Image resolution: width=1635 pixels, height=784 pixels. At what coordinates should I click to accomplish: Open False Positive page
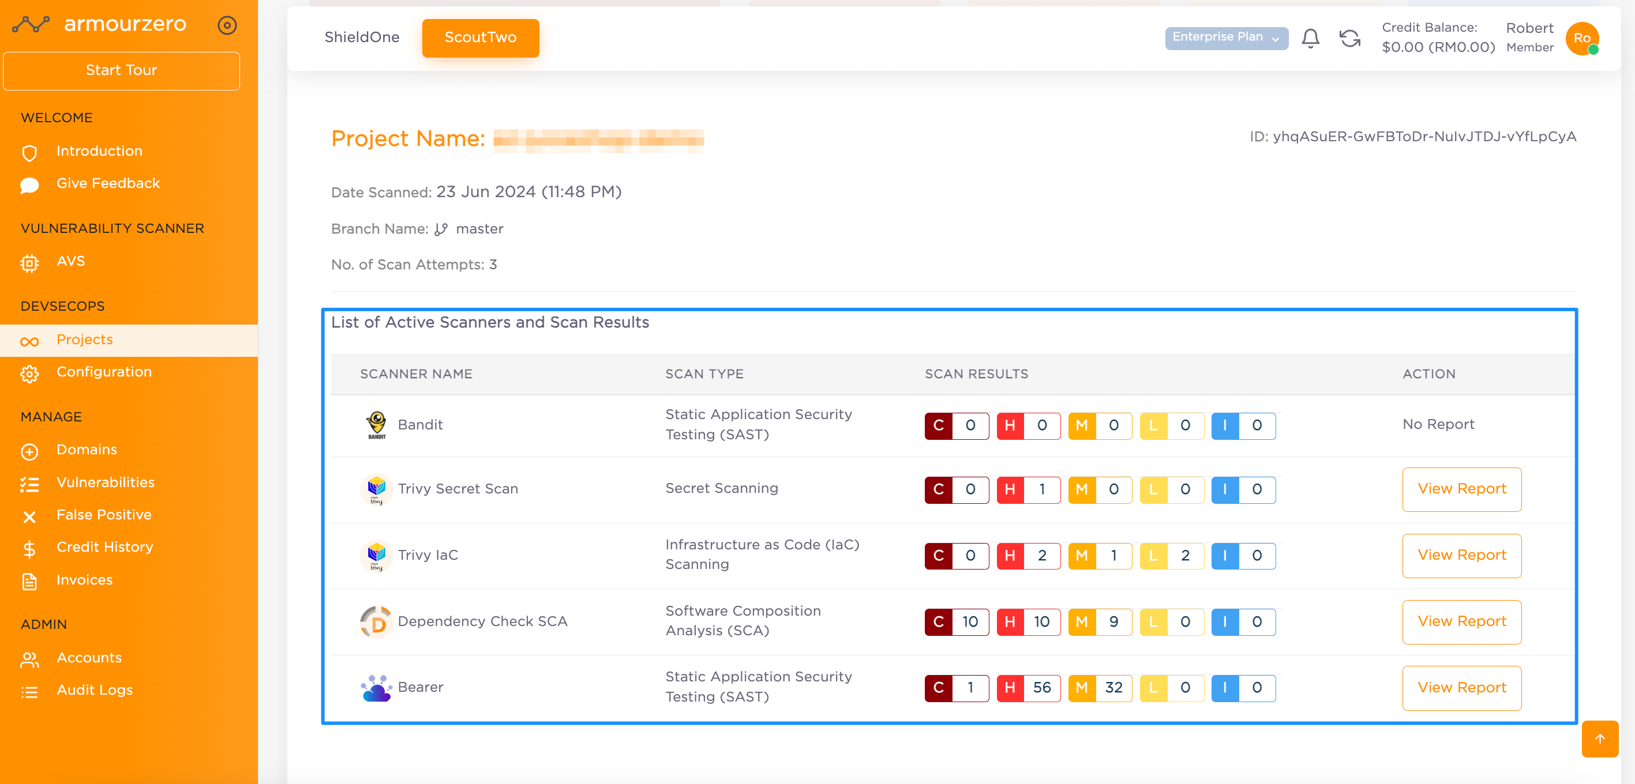point(104,514)
